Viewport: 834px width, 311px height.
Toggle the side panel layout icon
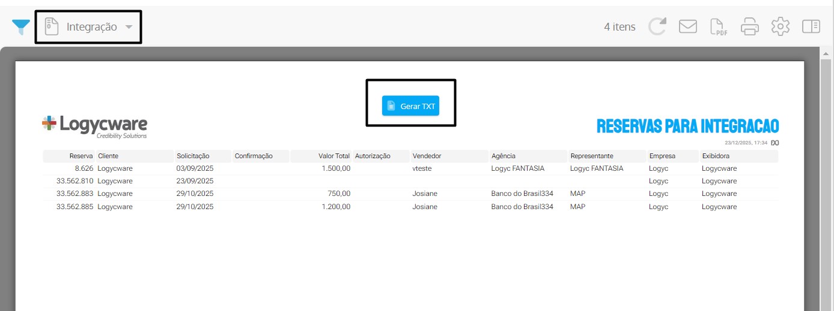point(811,27)
